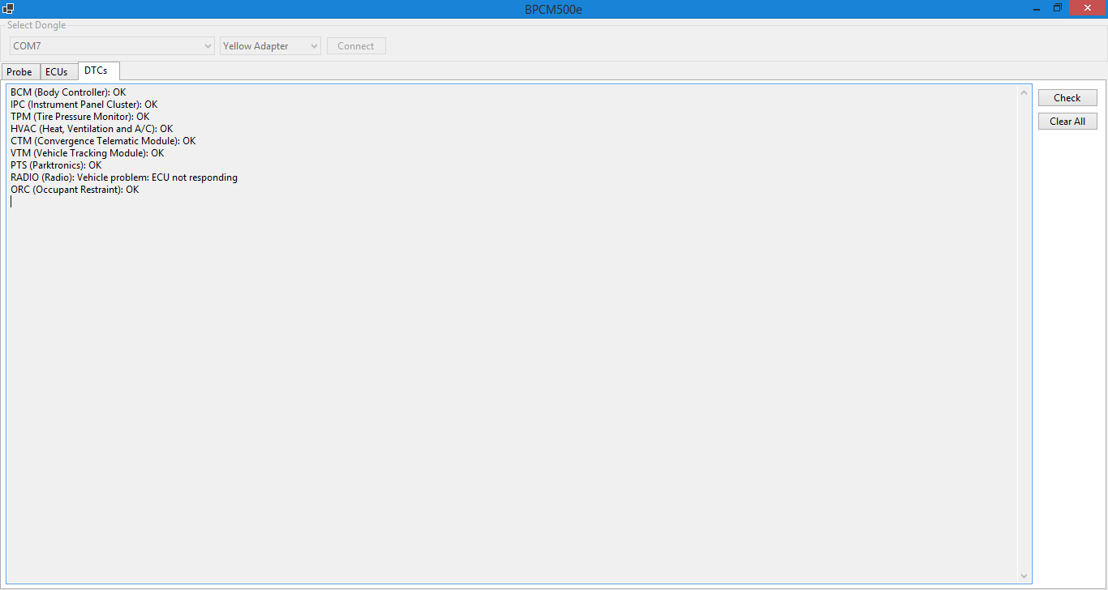Image resolution: width=1108 pixels, height=590 pixels.
Task: Select the DTCs tab
Action: click(96, 71)
